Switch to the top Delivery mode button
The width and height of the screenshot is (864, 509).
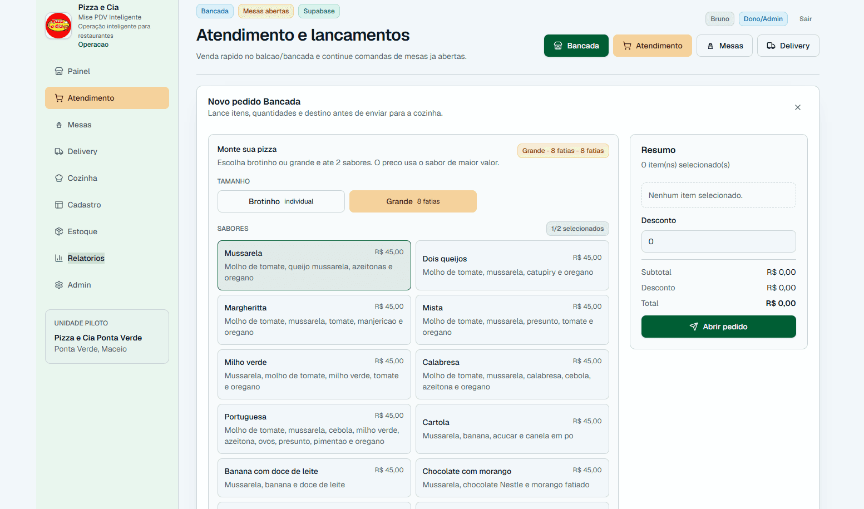point(788,46)
